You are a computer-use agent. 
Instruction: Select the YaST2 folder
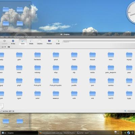tap(111, 95)
